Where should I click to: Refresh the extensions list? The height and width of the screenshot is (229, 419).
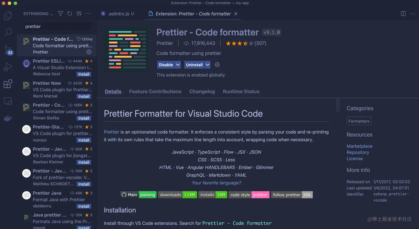click(70, 14)
